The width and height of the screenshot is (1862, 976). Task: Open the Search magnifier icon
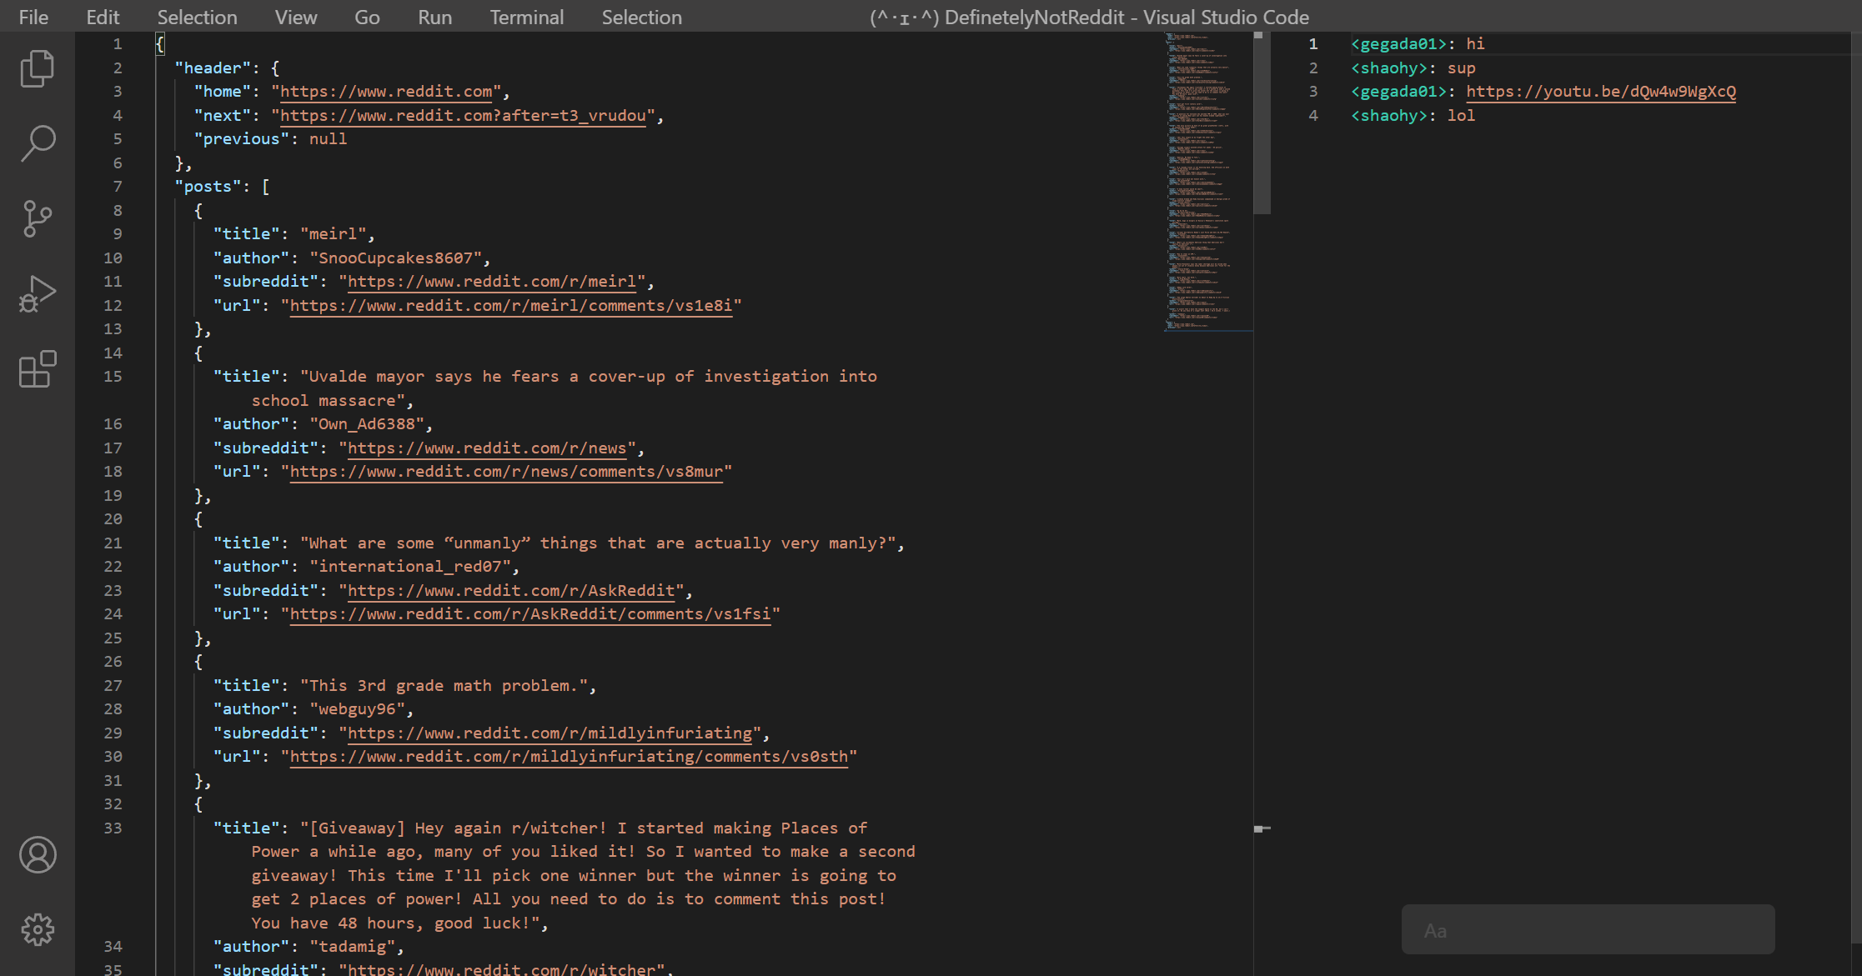(38, 143)
